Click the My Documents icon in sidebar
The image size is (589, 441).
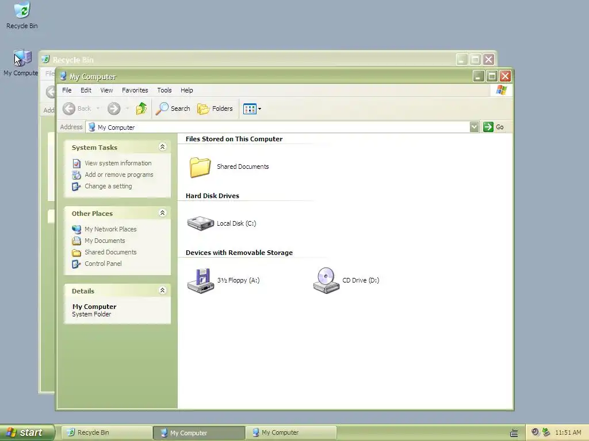[77, 241]
